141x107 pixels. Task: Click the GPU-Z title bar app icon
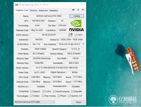[x=17, y=5]
